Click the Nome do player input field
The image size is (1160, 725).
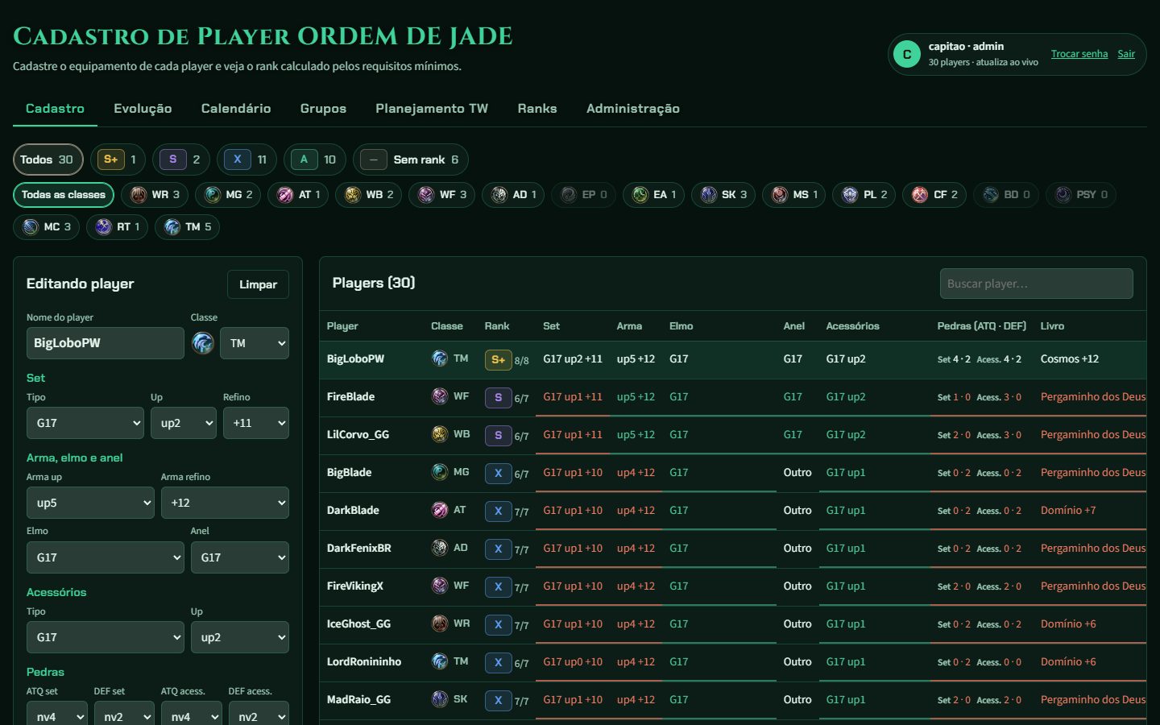(106, 343)
